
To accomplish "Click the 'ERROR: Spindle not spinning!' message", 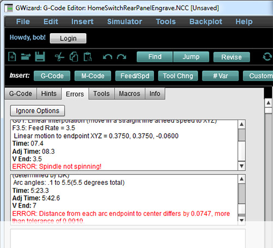I will click(x=57, y=166).
